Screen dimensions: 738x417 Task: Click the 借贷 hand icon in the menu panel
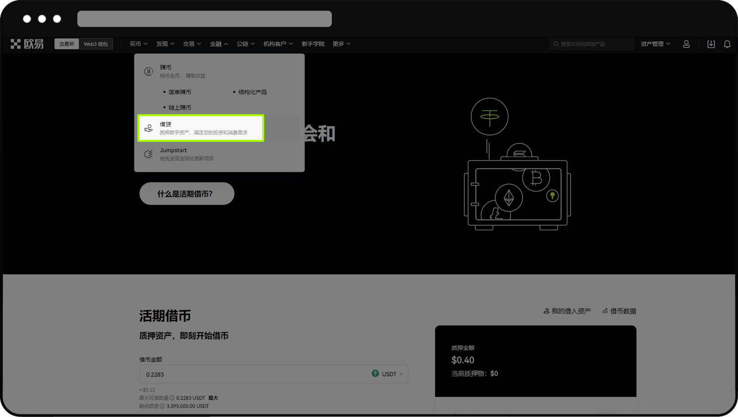point(148,128)
